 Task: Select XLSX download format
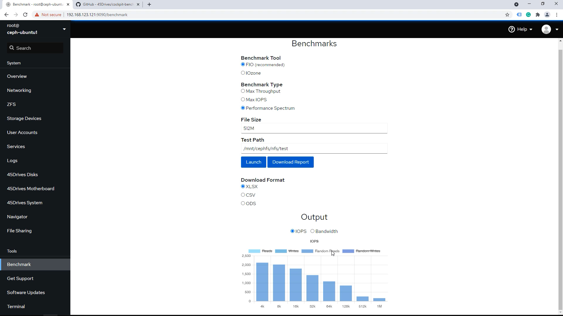243,186
